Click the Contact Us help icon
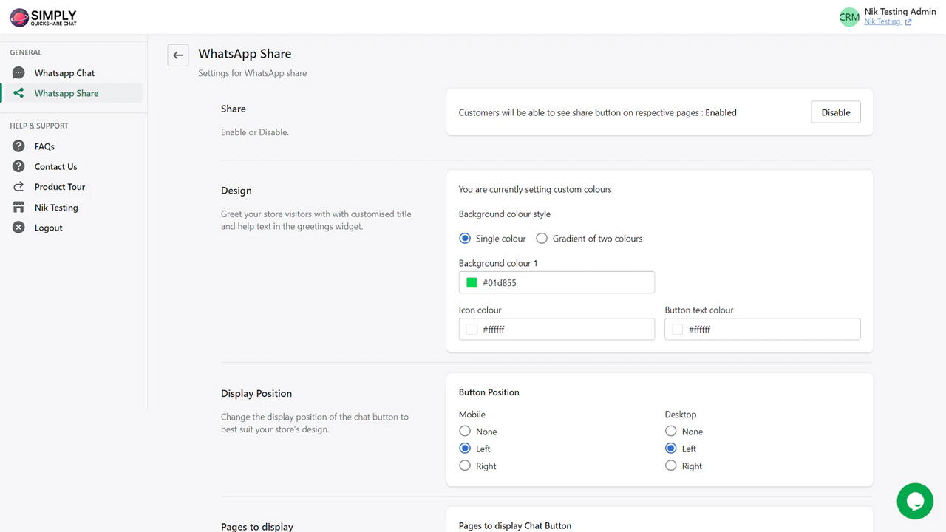This screenshot has width=946, height=532. click(x=18, y=166)
